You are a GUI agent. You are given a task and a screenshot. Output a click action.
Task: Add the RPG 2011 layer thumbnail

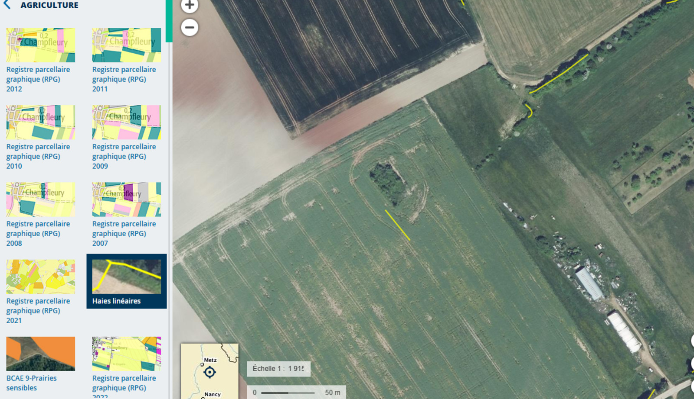(x=126, y=45)
